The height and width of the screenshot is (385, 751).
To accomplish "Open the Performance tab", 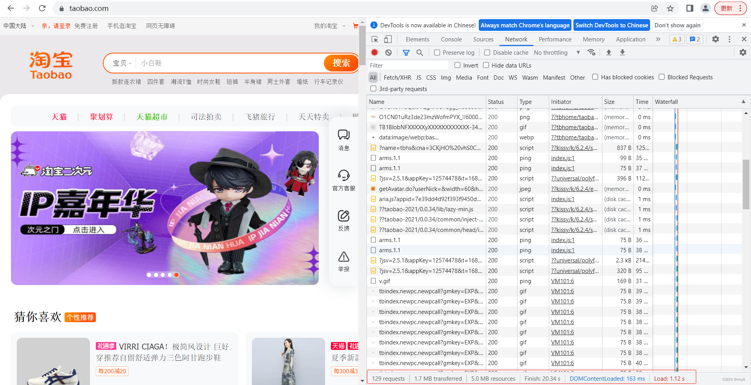I will (x=555, y=39).
